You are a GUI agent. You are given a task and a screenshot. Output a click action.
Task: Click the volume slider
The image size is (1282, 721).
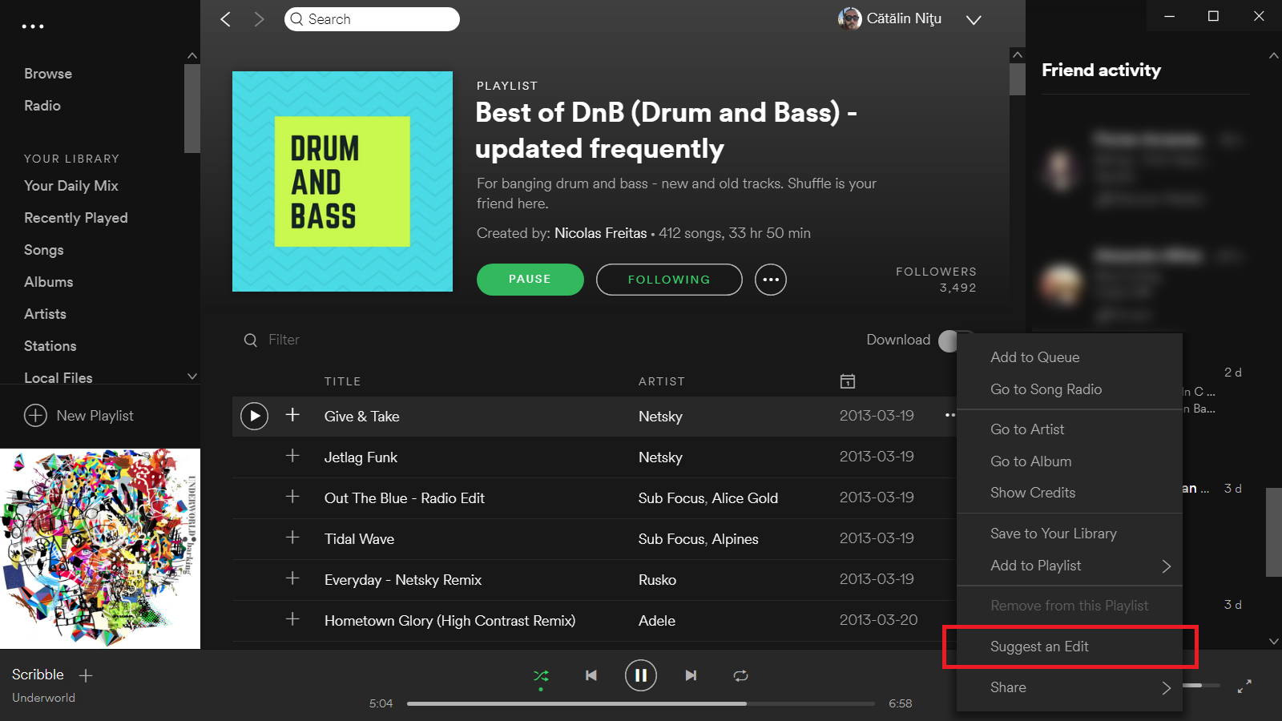[x=1201, y=686]
